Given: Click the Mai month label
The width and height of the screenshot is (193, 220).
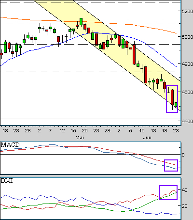Looking at the screenshot, I should [x=80, y=138].
